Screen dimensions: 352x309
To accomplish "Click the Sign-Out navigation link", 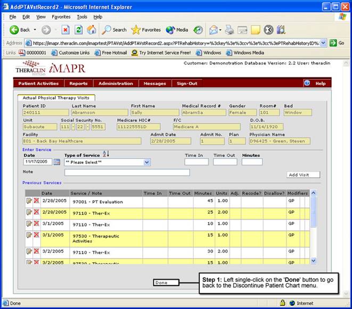I will click(187, 83).
